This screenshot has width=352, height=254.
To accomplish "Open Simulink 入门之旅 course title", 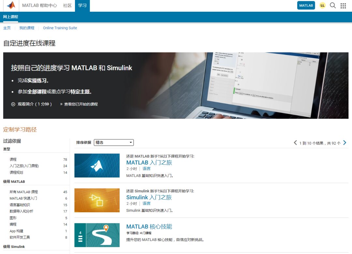I will [x=149, y=197].
